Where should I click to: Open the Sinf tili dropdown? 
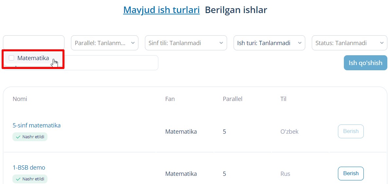point(186,43)
